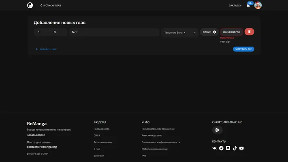Open the Правила сайта footer link
The height and width of the screenshot is (162, 288).
tap(101, 129)
